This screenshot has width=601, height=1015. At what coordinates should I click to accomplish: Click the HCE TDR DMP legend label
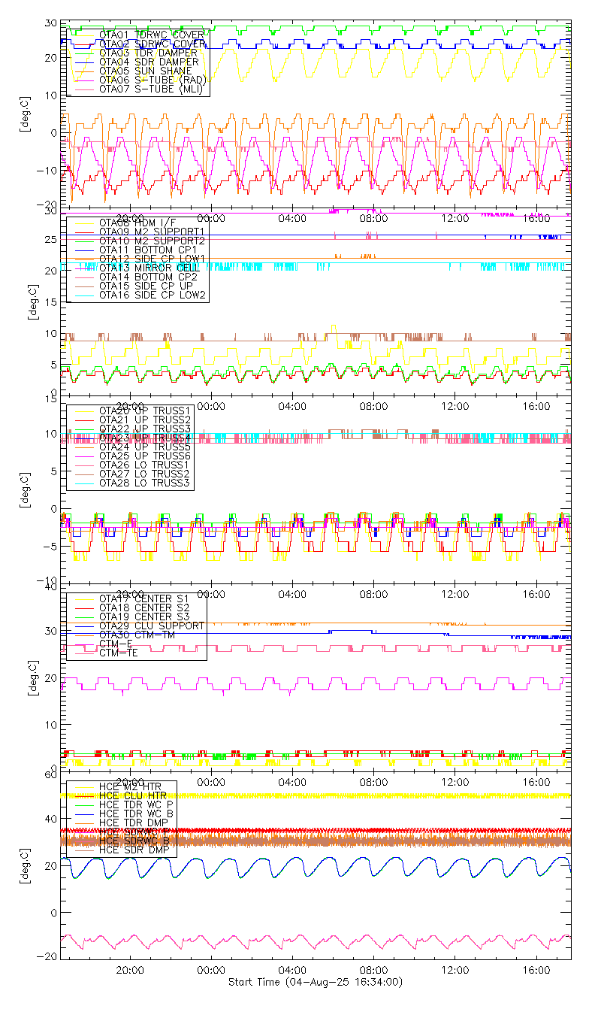point(131,823)
